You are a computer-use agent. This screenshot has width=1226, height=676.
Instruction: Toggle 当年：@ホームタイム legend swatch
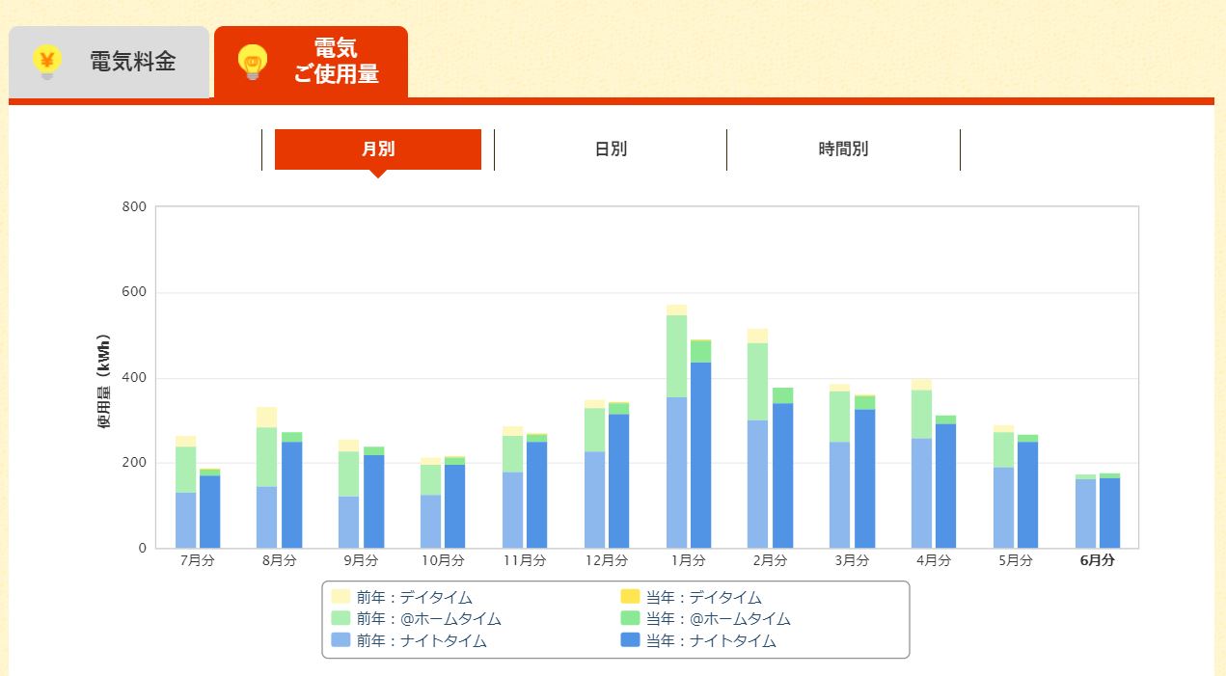click(x=630, y=619)
